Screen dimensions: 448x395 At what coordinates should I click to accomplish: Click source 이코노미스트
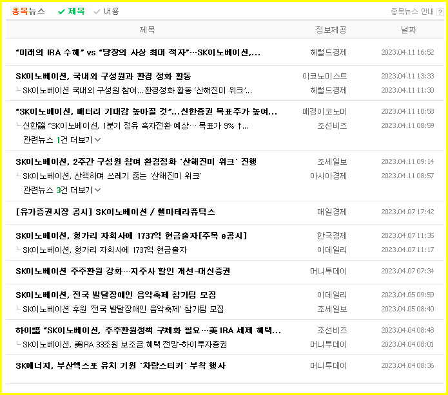(x=325, y=76)
